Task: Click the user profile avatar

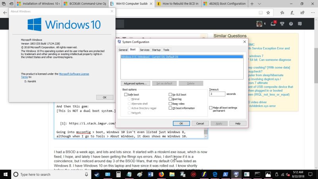Action: [x=259, y=24]
